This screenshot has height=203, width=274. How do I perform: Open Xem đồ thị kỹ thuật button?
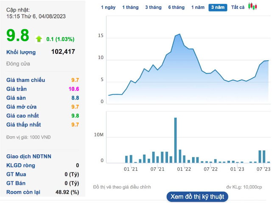pos(197,197)
